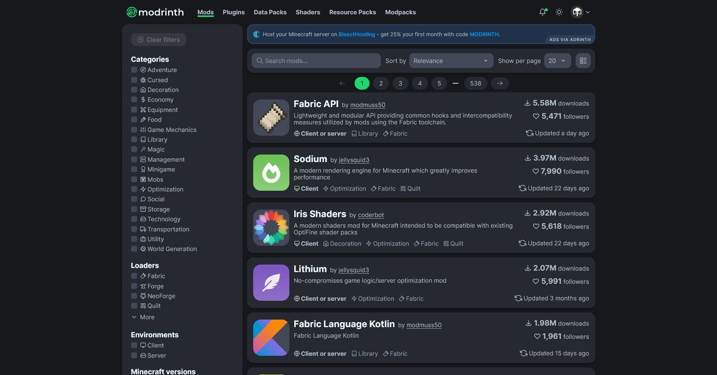Check the Fabric loader filter

[x=134, y=276]
